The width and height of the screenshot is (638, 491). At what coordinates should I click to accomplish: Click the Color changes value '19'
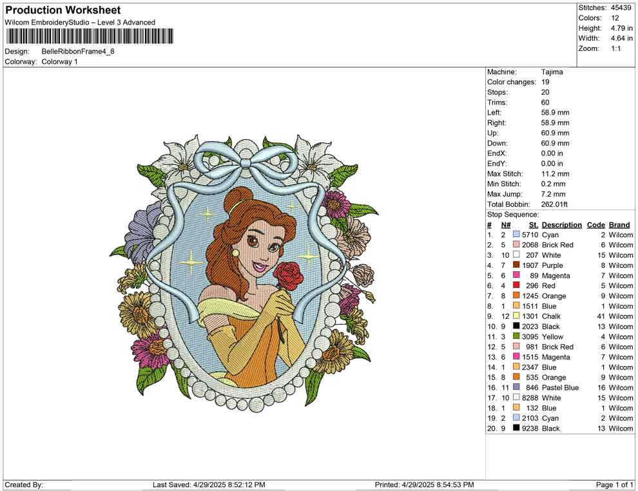tap(545, 82)
